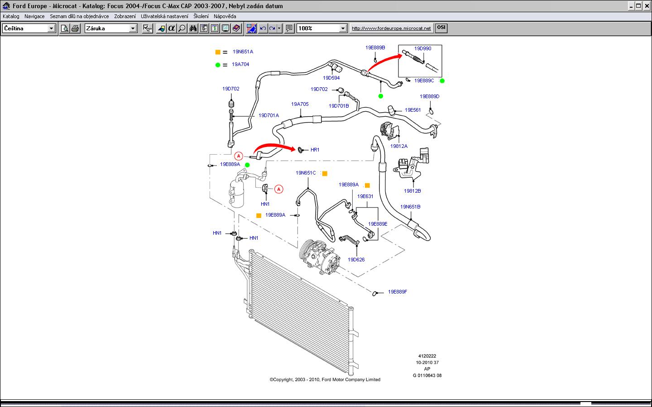Open the Zobrazení menu
Viewport: 652px width, 407px height.
click(x=125, y=16)
